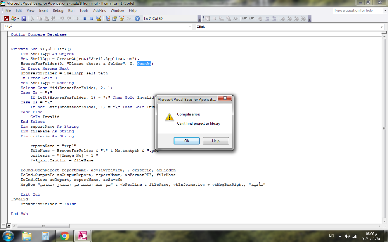Click the Redo arrow icon
The image size is (388, 242).
pos(69,19)
